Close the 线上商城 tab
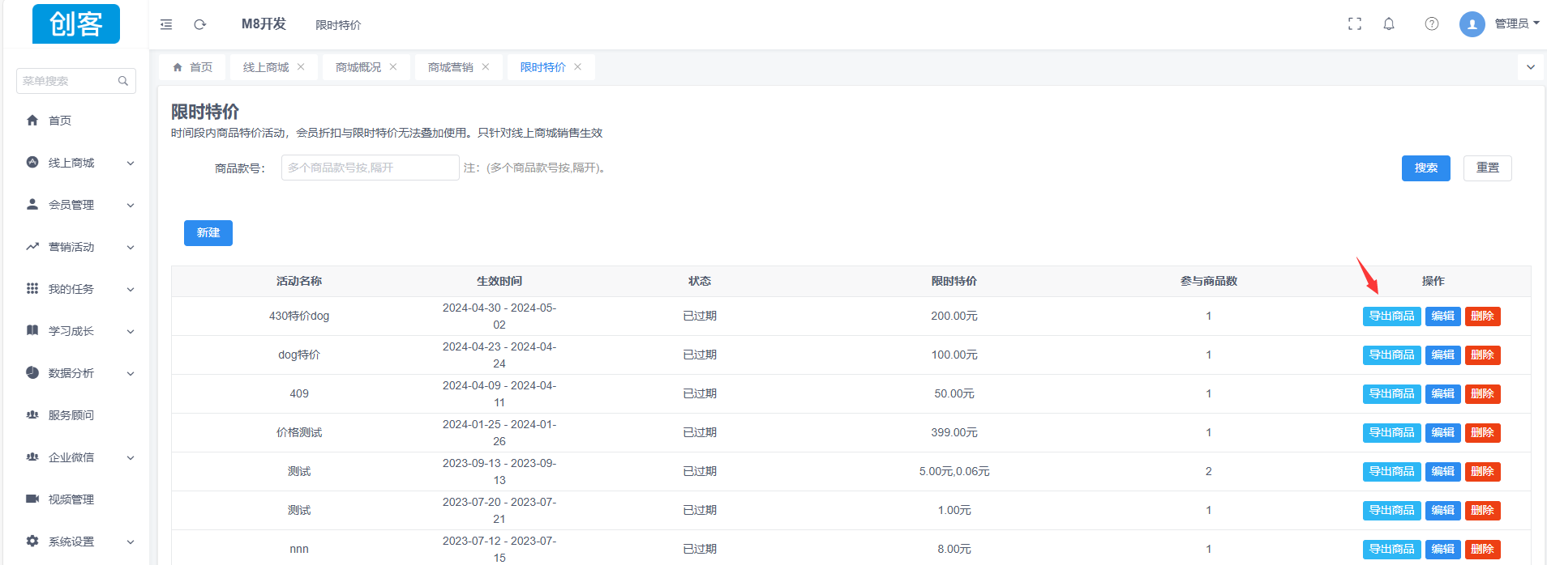The height and width of the screenshot is (565, 1547). [301, 67]
